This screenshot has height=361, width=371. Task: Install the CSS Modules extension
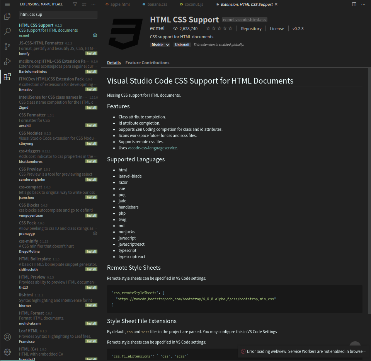[x=91, y=144]
